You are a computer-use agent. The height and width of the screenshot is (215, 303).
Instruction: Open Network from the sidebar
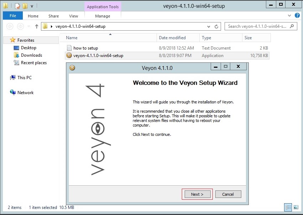(x=25, y=92)
